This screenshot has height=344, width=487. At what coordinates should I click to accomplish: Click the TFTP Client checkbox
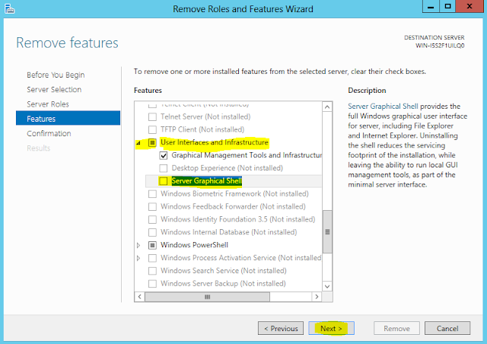click(x=152, y=129)
